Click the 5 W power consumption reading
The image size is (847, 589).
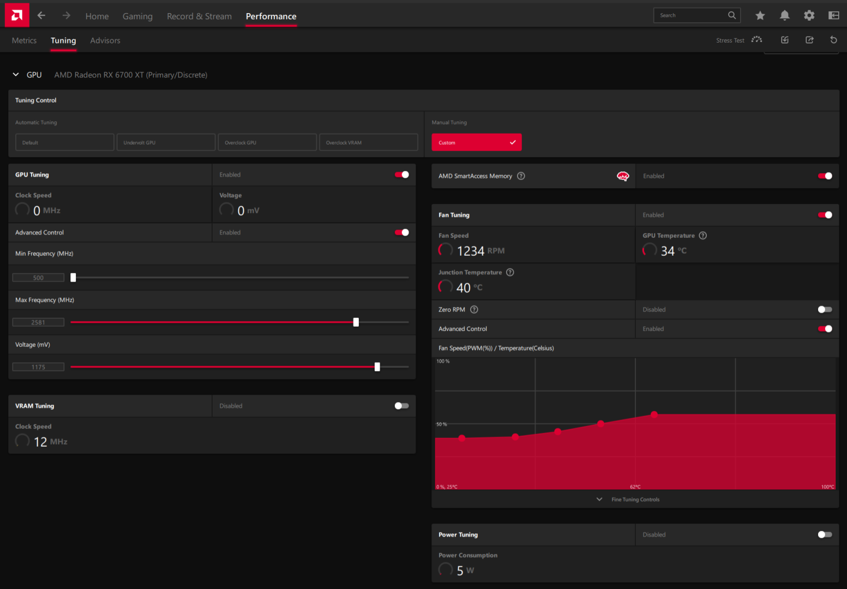(465, 570)
